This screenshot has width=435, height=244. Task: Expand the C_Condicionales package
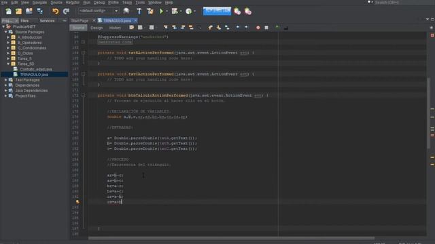coord(8,48)
